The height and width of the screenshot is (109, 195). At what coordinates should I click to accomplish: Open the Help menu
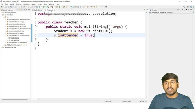click(x=58, y=4)
